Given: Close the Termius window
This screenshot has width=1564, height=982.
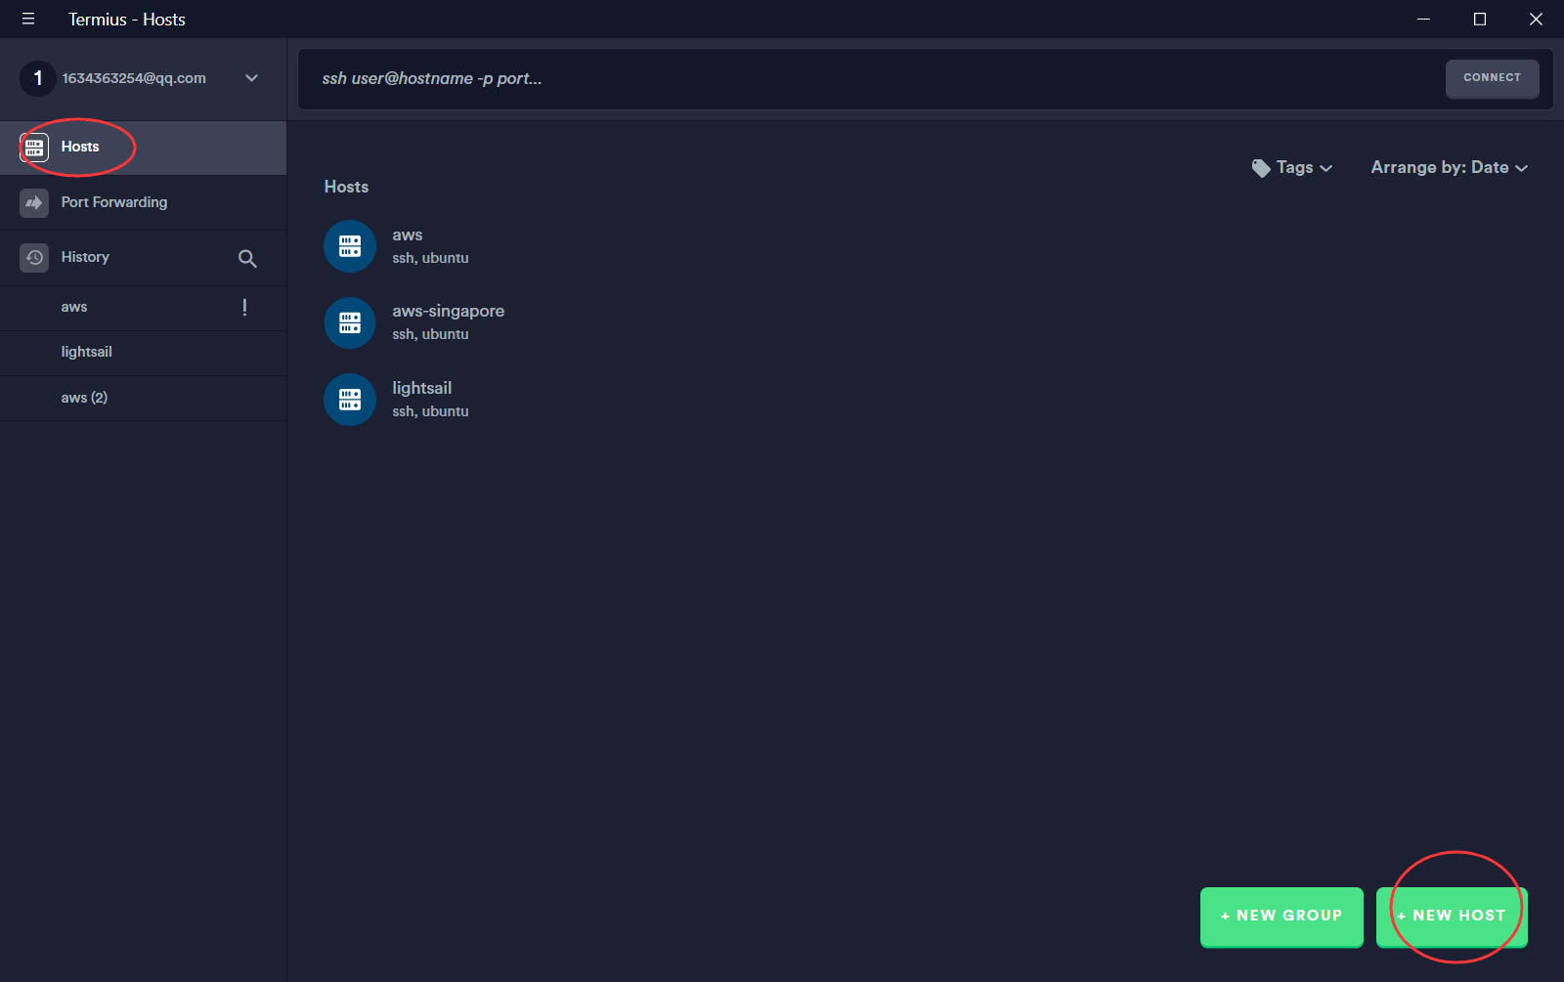Looking at the screenshot, I should coord(1536,19).
